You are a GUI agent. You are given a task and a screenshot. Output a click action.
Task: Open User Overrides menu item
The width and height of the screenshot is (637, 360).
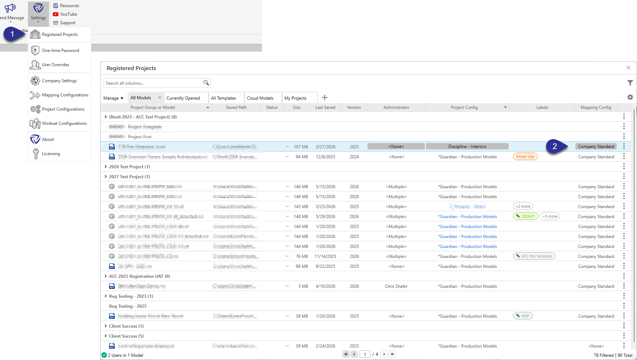click(x=60, y=65)
